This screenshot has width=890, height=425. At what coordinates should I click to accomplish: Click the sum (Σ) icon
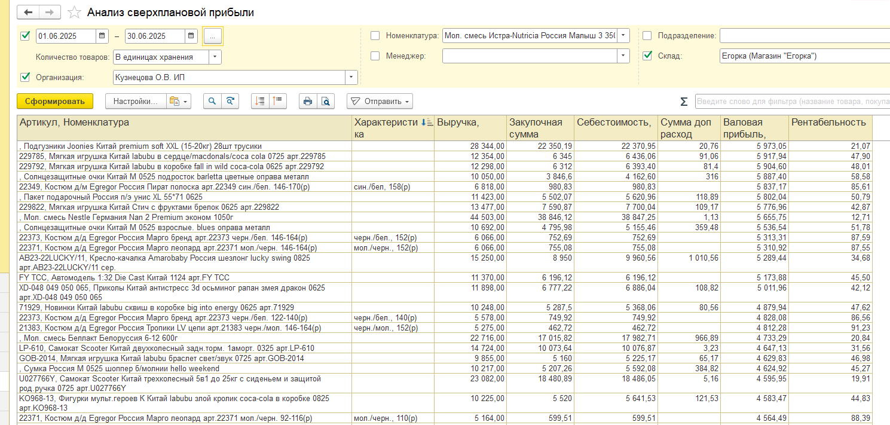(x=684, y=101)
